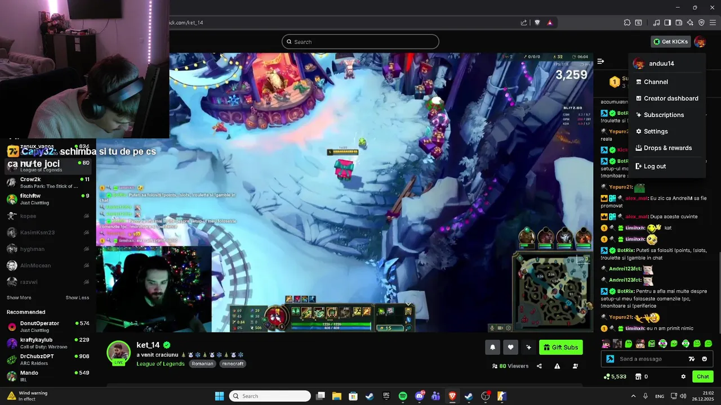Open the 80 Viewers list
721x405 pixels.
(510, 366)
